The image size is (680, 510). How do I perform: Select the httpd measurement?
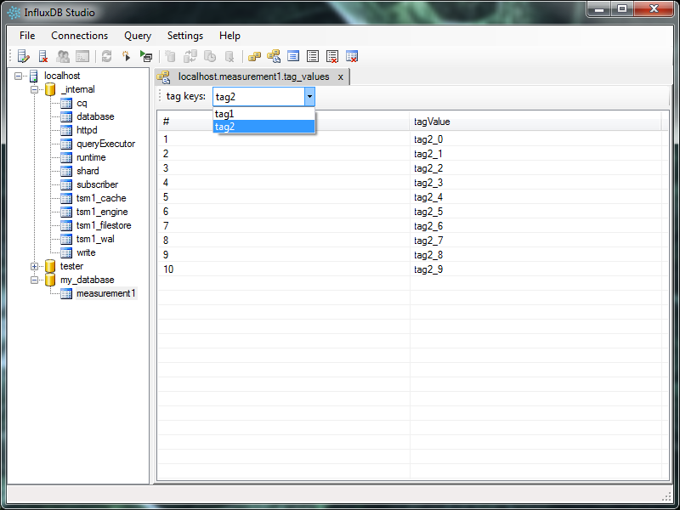point(87,130)
